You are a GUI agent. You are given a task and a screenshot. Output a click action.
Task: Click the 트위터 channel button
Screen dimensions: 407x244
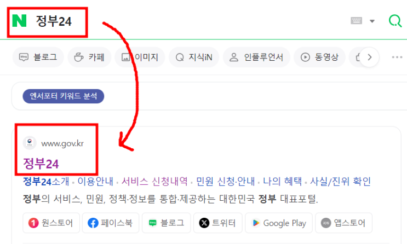pos(218,223)
